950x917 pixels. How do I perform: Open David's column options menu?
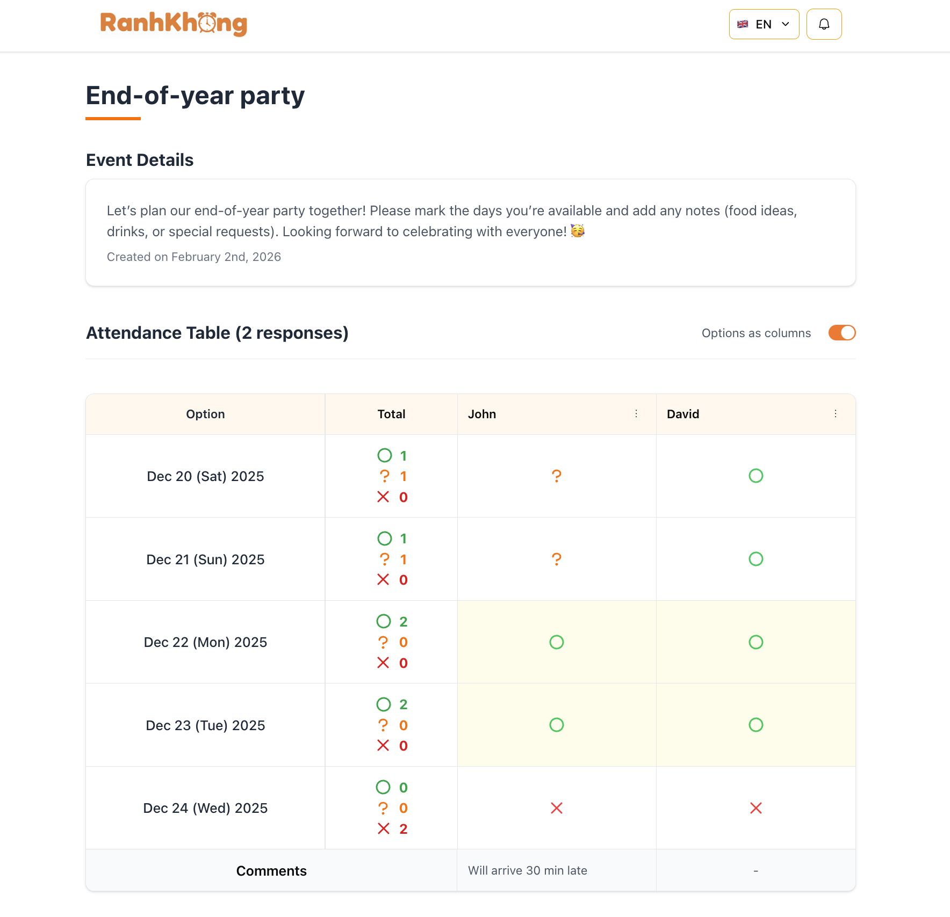pos(836,414)
